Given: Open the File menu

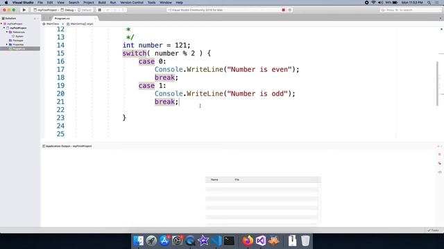Looking at the screenshot, I should tap(40, 3).
